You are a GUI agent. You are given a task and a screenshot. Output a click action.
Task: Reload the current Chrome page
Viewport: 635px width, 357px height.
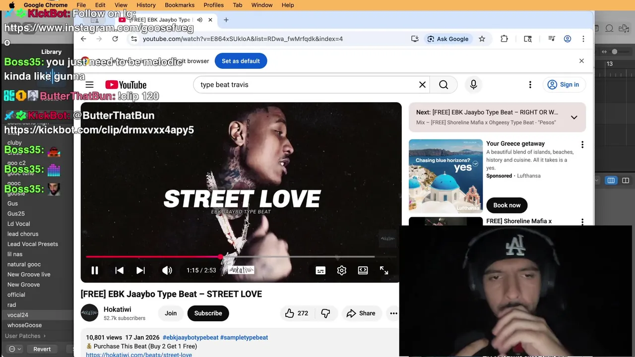[x=115, y=39]
